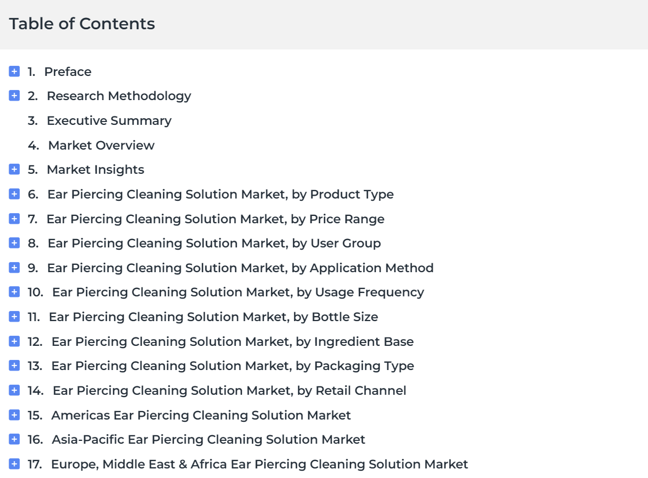648x478 pixels.
Task: Select the Research Methodology title text
Action: click(x=119, y=96)
